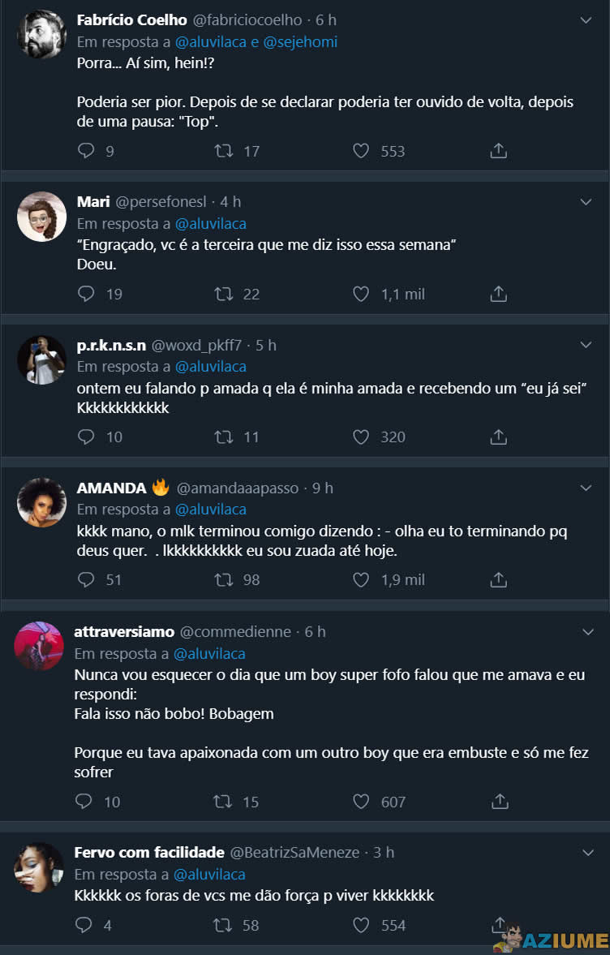Open the @sejehomi profile link
Screen dimensions: 610x955
click(301, 41)
